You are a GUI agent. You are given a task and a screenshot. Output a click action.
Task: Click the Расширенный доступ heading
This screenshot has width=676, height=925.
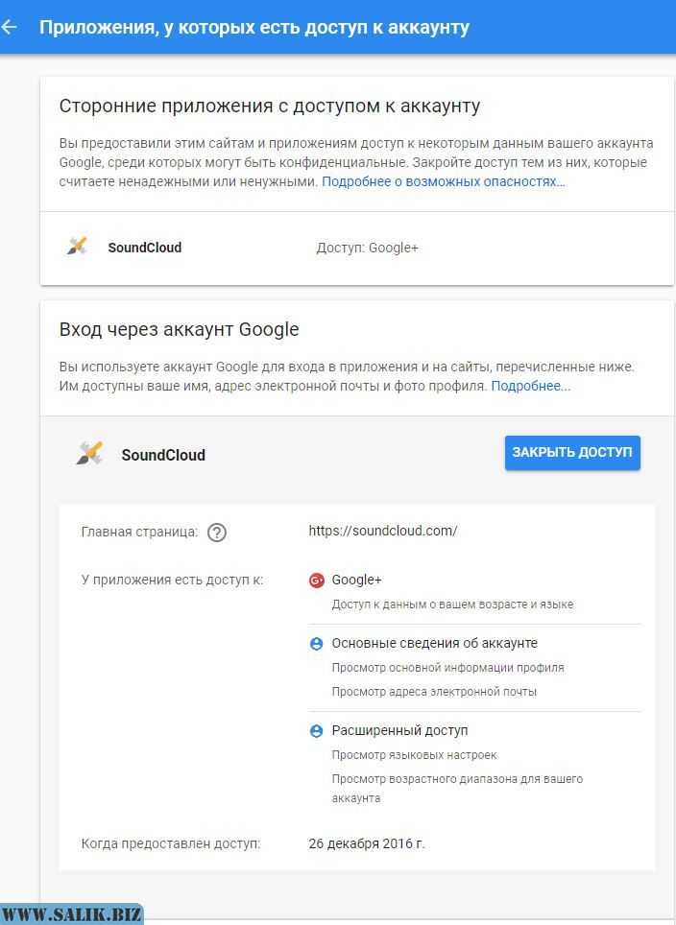click(x=399, y=730)
